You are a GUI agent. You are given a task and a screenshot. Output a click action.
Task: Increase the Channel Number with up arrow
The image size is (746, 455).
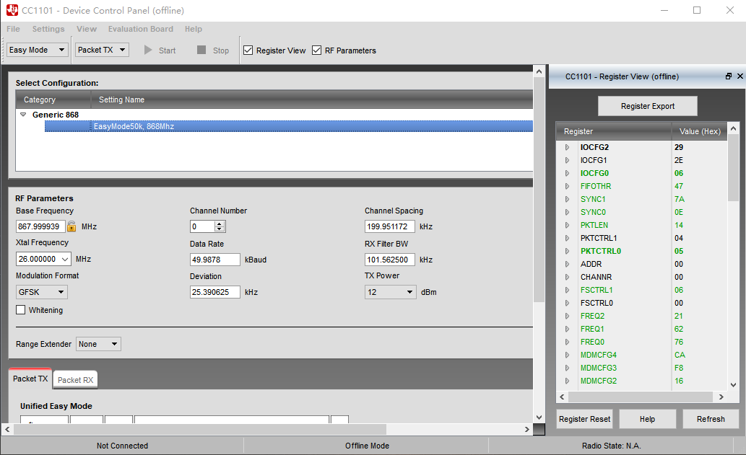point(220,224)
